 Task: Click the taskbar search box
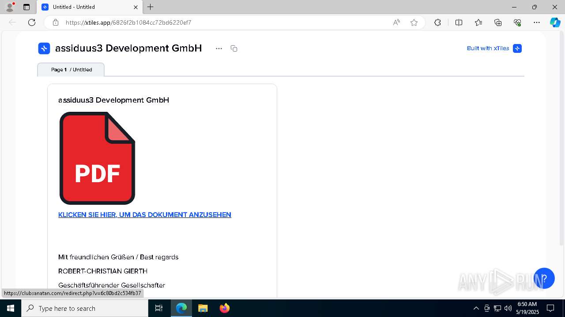point(85,308)
